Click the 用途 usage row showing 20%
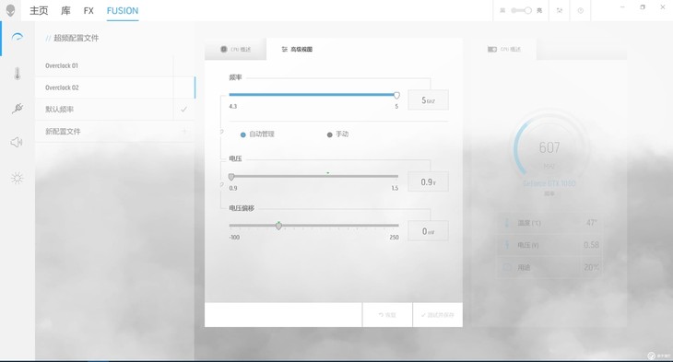Image resolution: width=673 pixels, height=362 pixels. tap(549, 267)
